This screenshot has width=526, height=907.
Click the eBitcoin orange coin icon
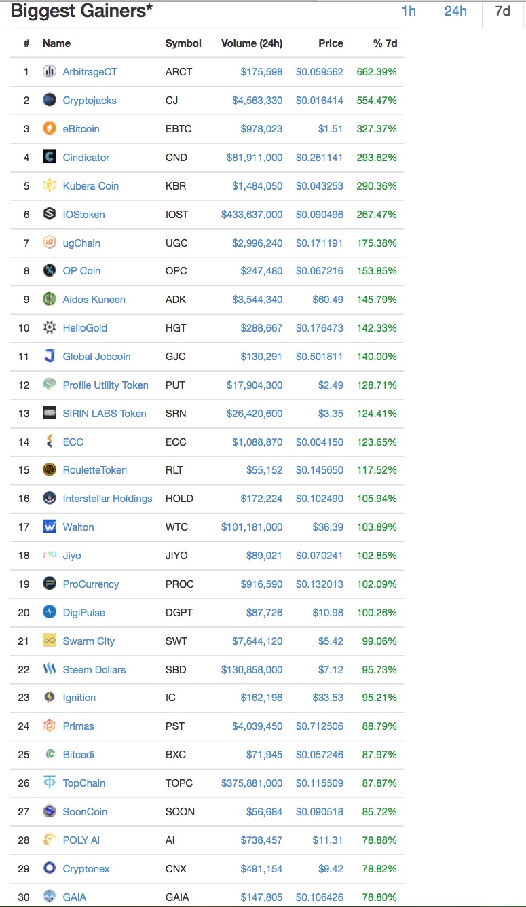[50, 128]
